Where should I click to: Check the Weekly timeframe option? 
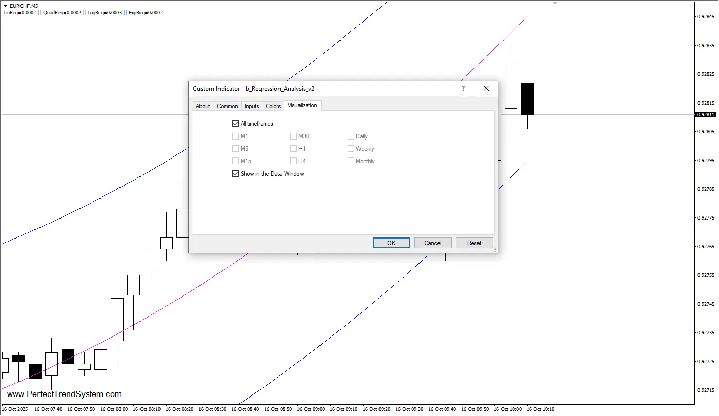pos(351,148)
